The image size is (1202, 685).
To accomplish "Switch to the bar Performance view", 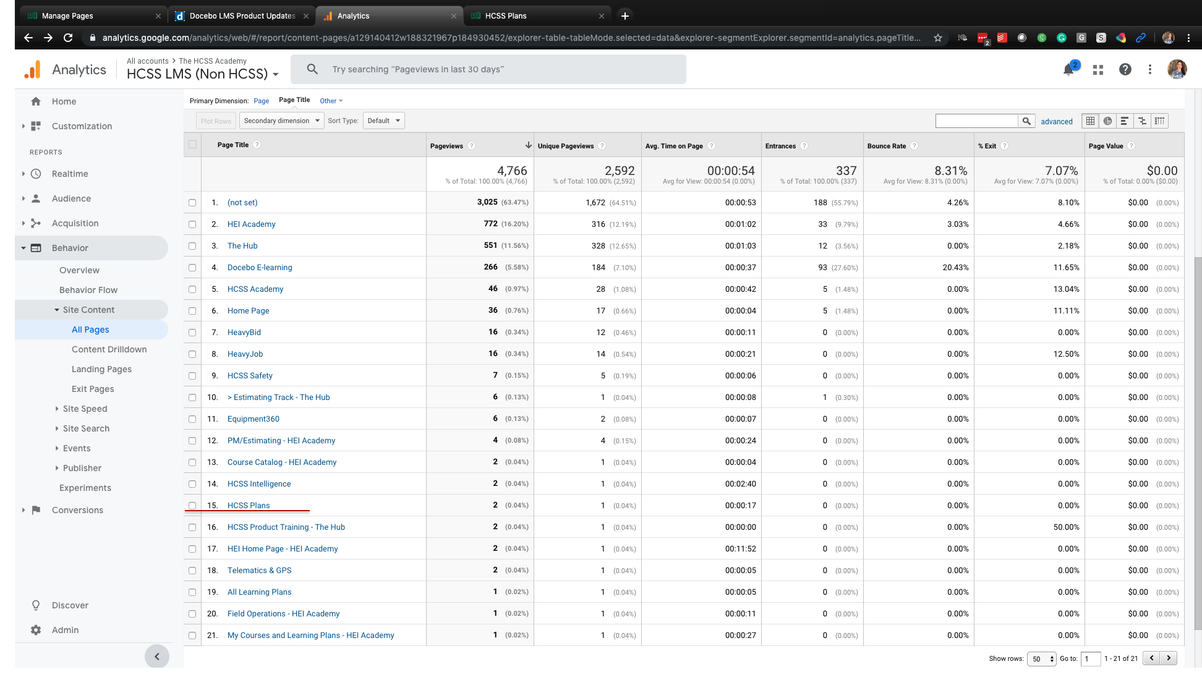I will point(1125,121).
